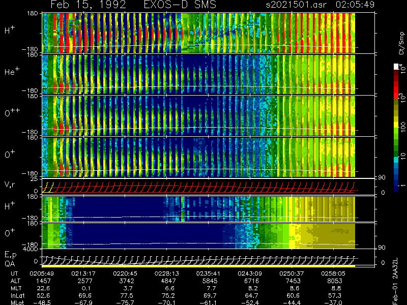Screen dimensions: 407x305
Task: Click InLat value 75.2
Action: pyautogui.click(x=168, y=295)
